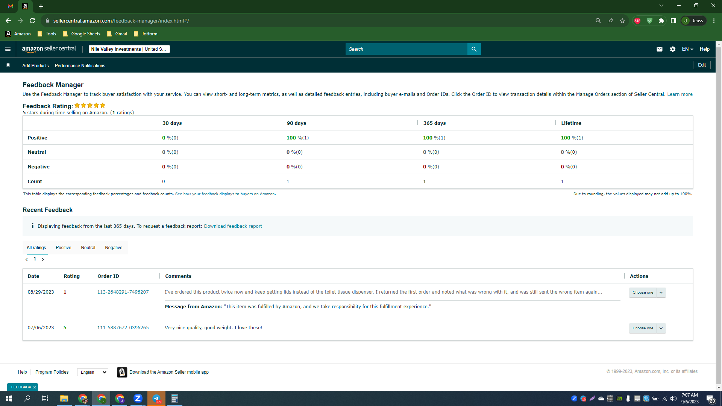Open order 113-2648291-7496207
Image resolution: width=722 pixels, height=406 pixels.
pyautogui.click(x=123, y=292)
